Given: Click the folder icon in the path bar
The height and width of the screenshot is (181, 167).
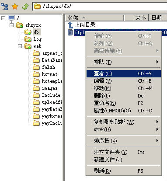Looking at the screenshot, I should 37,7.
